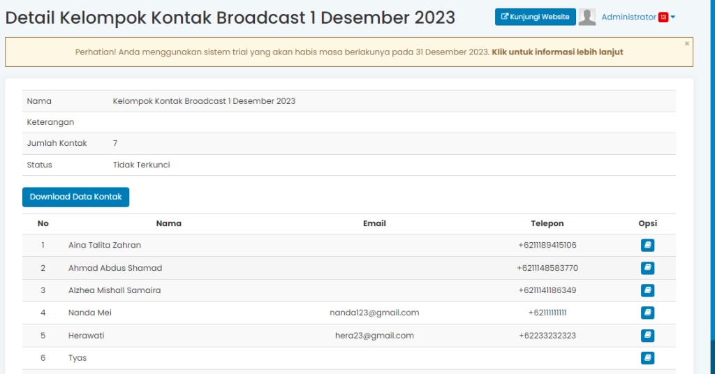This screenshot has height=374, width=715.
Task: Click group name value Kelompok Kontak Broadcast
Action: pyautogui.click(x=204, y=101)
